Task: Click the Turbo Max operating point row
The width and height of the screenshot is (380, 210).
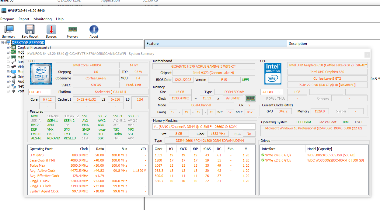Action: (89, 165)
